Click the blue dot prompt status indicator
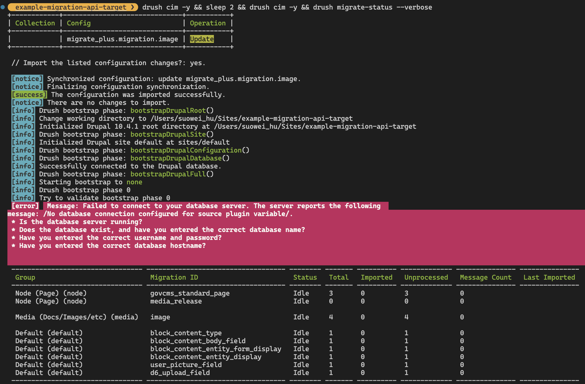This screenshot has height=384, width=585. [x=3, y=7]
